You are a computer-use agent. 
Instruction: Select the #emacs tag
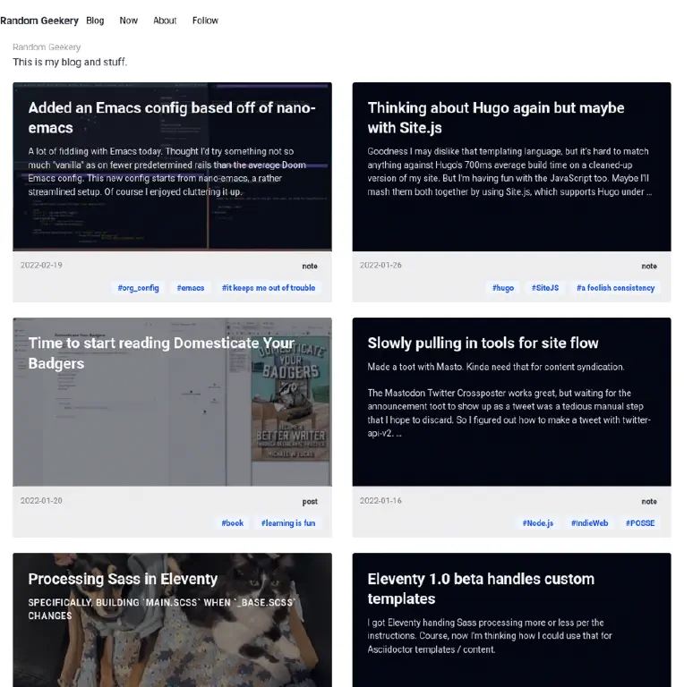click(191, 288)
